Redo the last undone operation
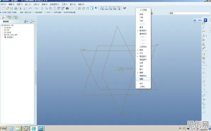The image size is (211, 131). pyautogui.click(x=36, y=8)
